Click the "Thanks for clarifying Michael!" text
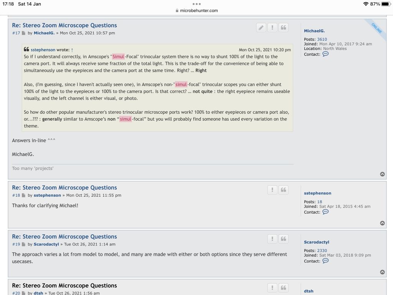The image size is (393, 295). coord(45,206)
